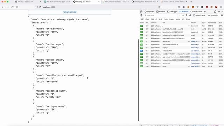This screenshot has height=126, width=224.
Task: Filter network requests by Images
Action: pos(172,19)
